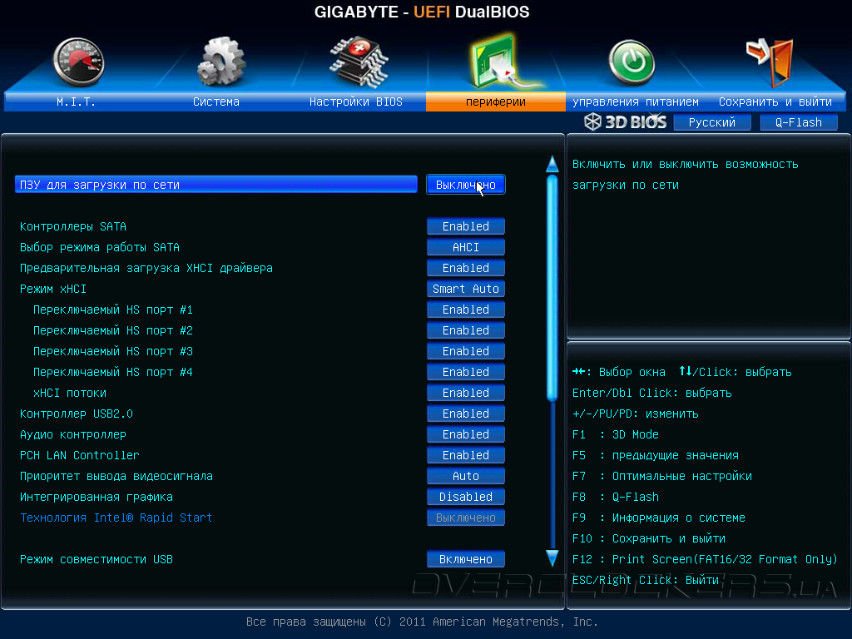Select Переключаемый HS порт #3 label
This screenshot has width=852, height=639.
113,351
